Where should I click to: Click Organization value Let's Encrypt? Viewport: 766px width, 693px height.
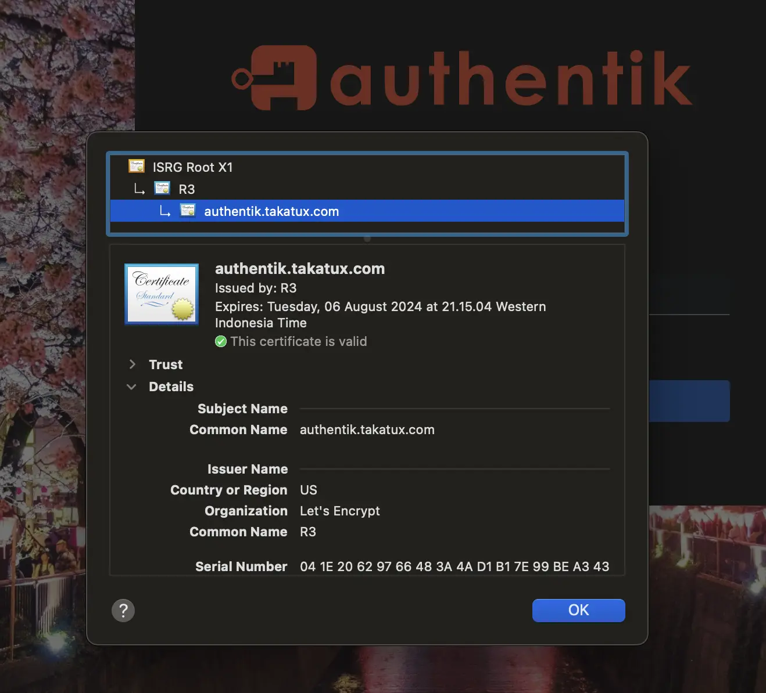(x=340, y=511)
